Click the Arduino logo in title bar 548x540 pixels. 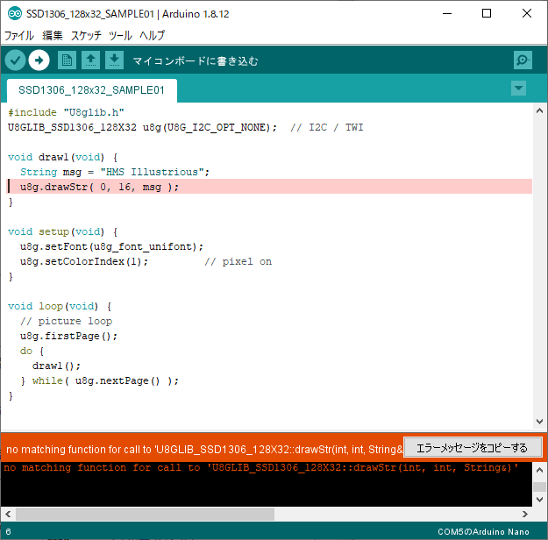point(15,14)
